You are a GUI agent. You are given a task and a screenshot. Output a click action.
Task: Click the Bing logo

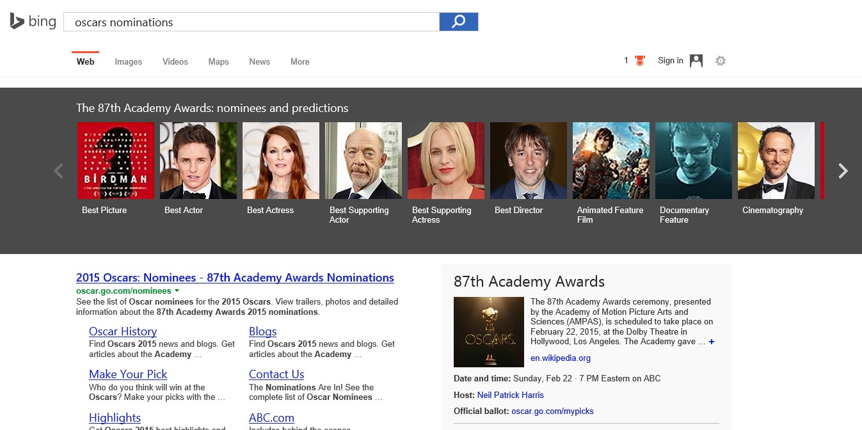31,20
